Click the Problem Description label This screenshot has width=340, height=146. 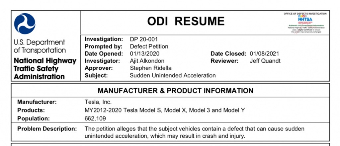coord(47,129)
